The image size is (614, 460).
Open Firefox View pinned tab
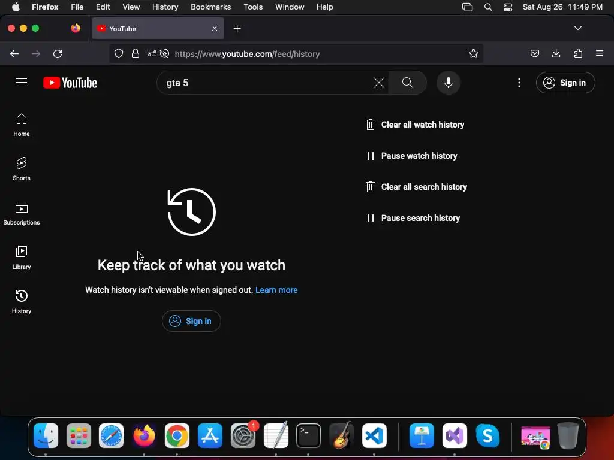(75, 28)
